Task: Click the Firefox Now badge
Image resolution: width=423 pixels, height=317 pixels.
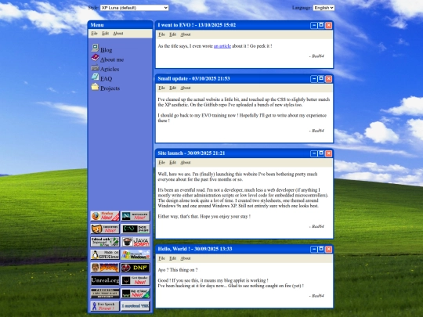Action: pyautogui.click(x=105, y=216)
